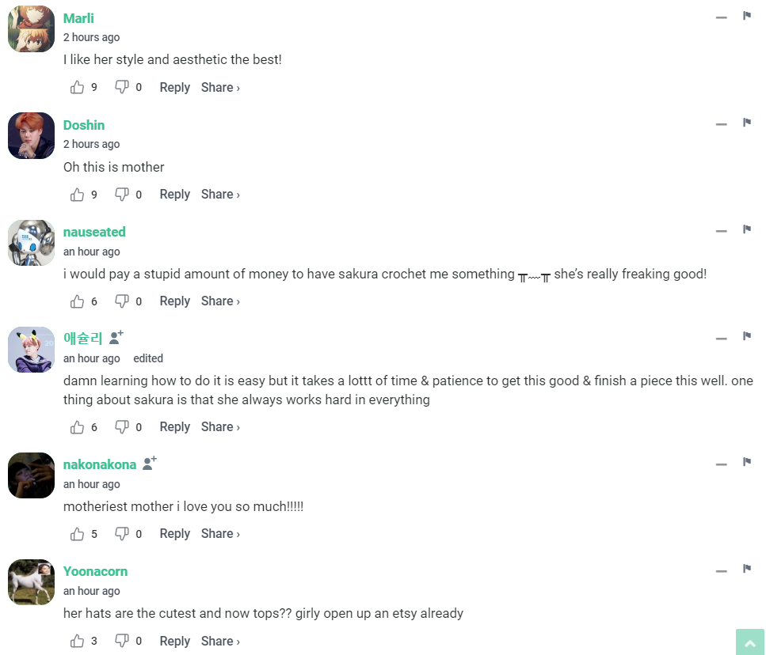Minimize nakonakona's comment
This screenshot has height=655, width=766.
click(x=721, y=464)
